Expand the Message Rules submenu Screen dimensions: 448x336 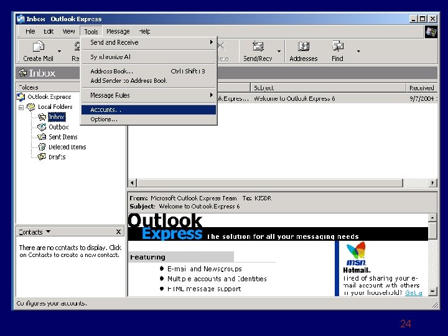(x=212, y=95)
